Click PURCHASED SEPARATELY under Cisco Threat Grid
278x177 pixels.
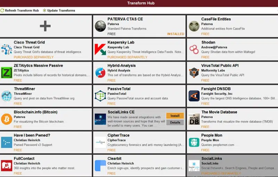click(34, 57)
